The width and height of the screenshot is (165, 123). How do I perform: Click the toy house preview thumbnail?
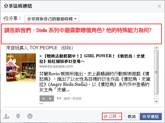click(21, 68)
